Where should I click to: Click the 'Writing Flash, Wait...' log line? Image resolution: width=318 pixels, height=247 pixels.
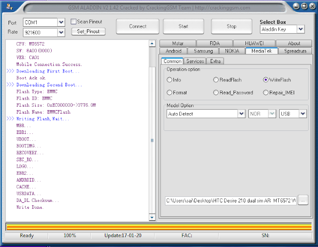coord(43,119)
